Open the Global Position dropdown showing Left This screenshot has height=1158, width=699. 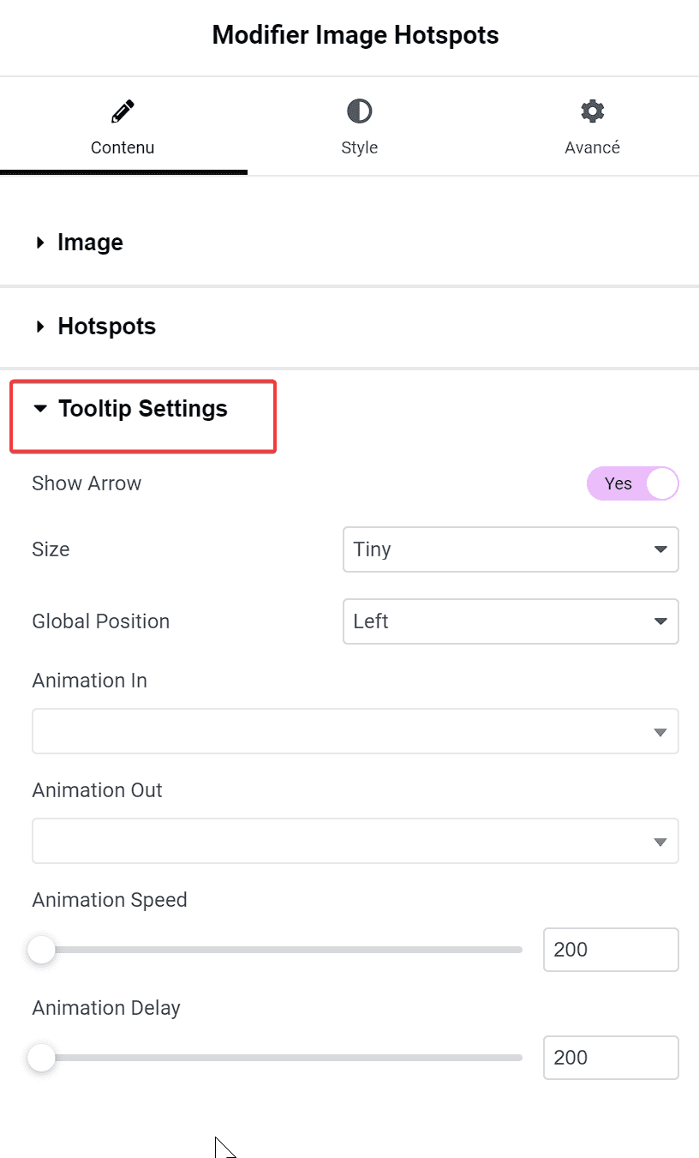[511, 621]
